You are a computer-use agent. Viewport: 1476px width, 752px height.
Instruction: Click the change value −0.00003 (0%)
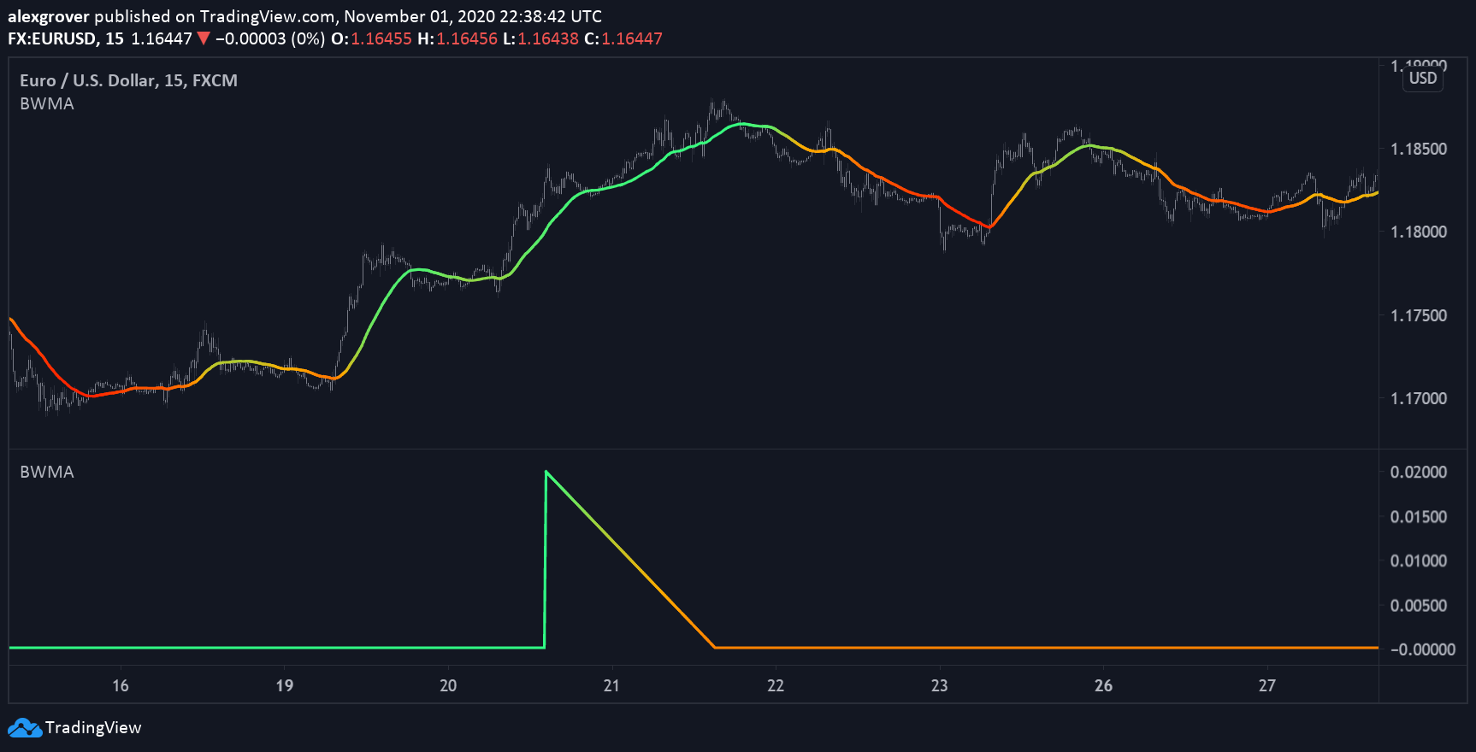270,38
